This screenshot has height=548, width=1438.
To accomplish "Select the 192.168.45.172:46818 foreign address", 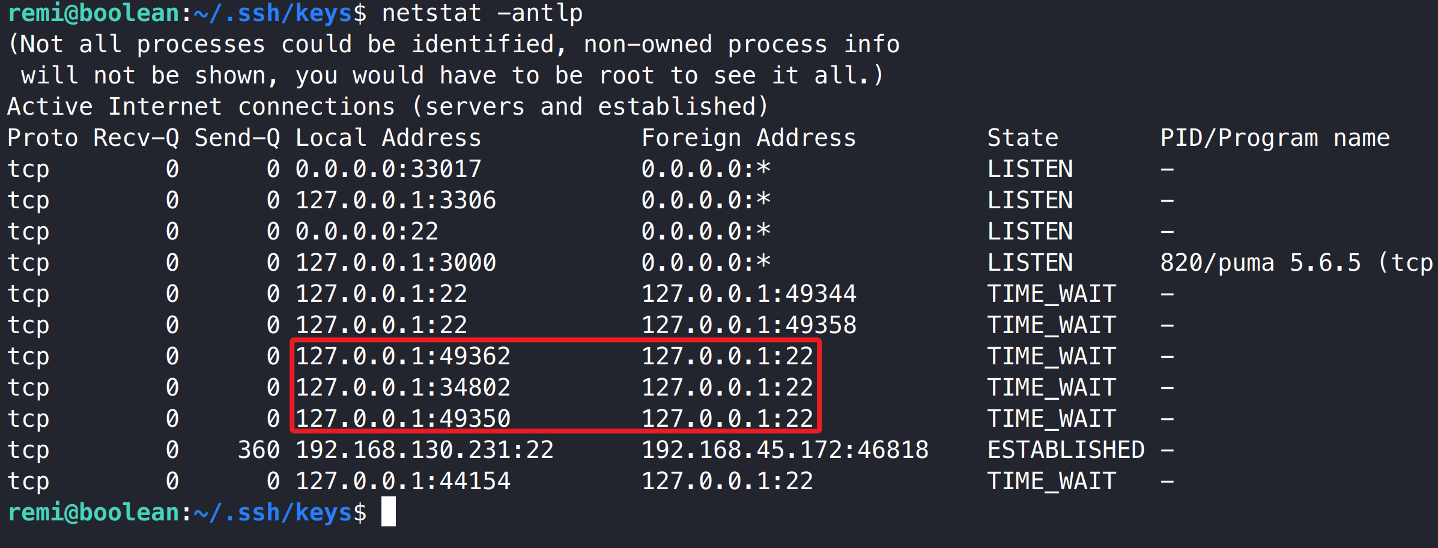I will [784, 450].
